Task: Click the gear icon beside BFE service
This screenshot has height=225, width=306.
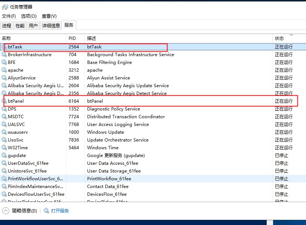Action: tap(4, 62)
